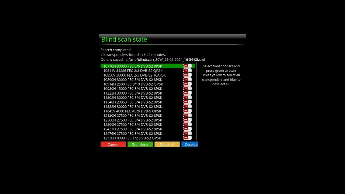Viewport: 345px width, 194px height.
Task: Select the 12399H 27500 transponder entry
Action: 133,124
